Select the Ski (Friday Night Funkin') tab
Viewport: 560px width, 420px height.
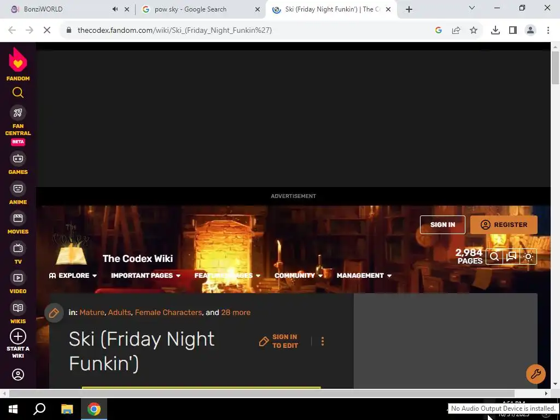(x=332, y=9)
